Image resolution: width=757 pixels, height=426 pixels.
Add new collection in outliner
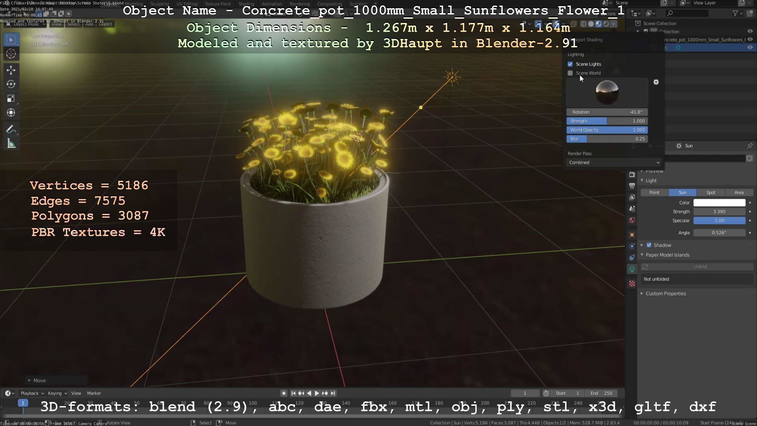(x=750, y=13)
